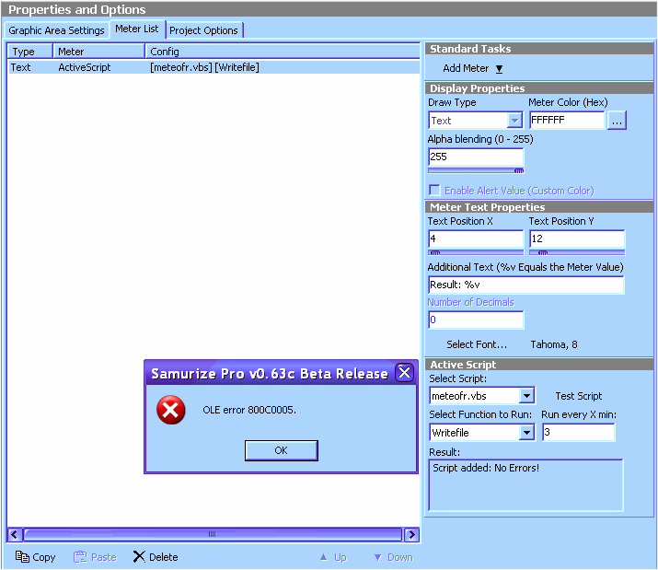Open the Select Script dropdown
The height and width of the screenshot is (570, 658).
[x=526, y=396]
